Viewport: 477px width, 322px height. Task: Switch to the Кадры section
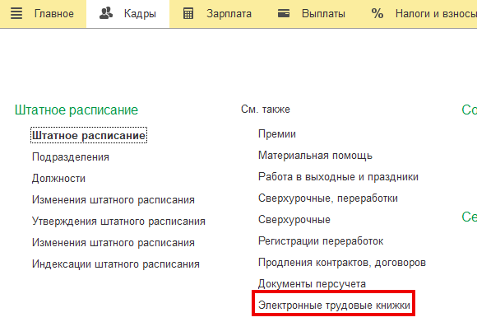(x=140, y=14)
